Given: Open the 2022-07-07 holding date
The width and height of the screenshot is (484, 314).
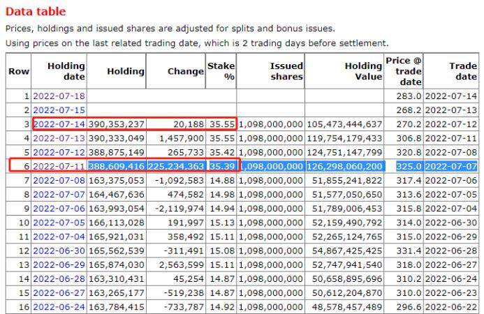Looking at the screenshot, I should pos(59,195).
